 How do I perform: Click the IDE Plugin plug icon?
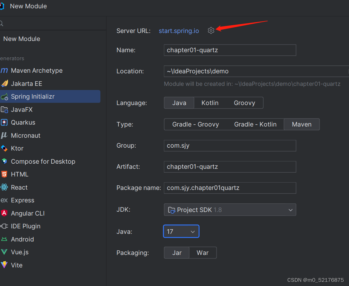[x=4, y=226]
